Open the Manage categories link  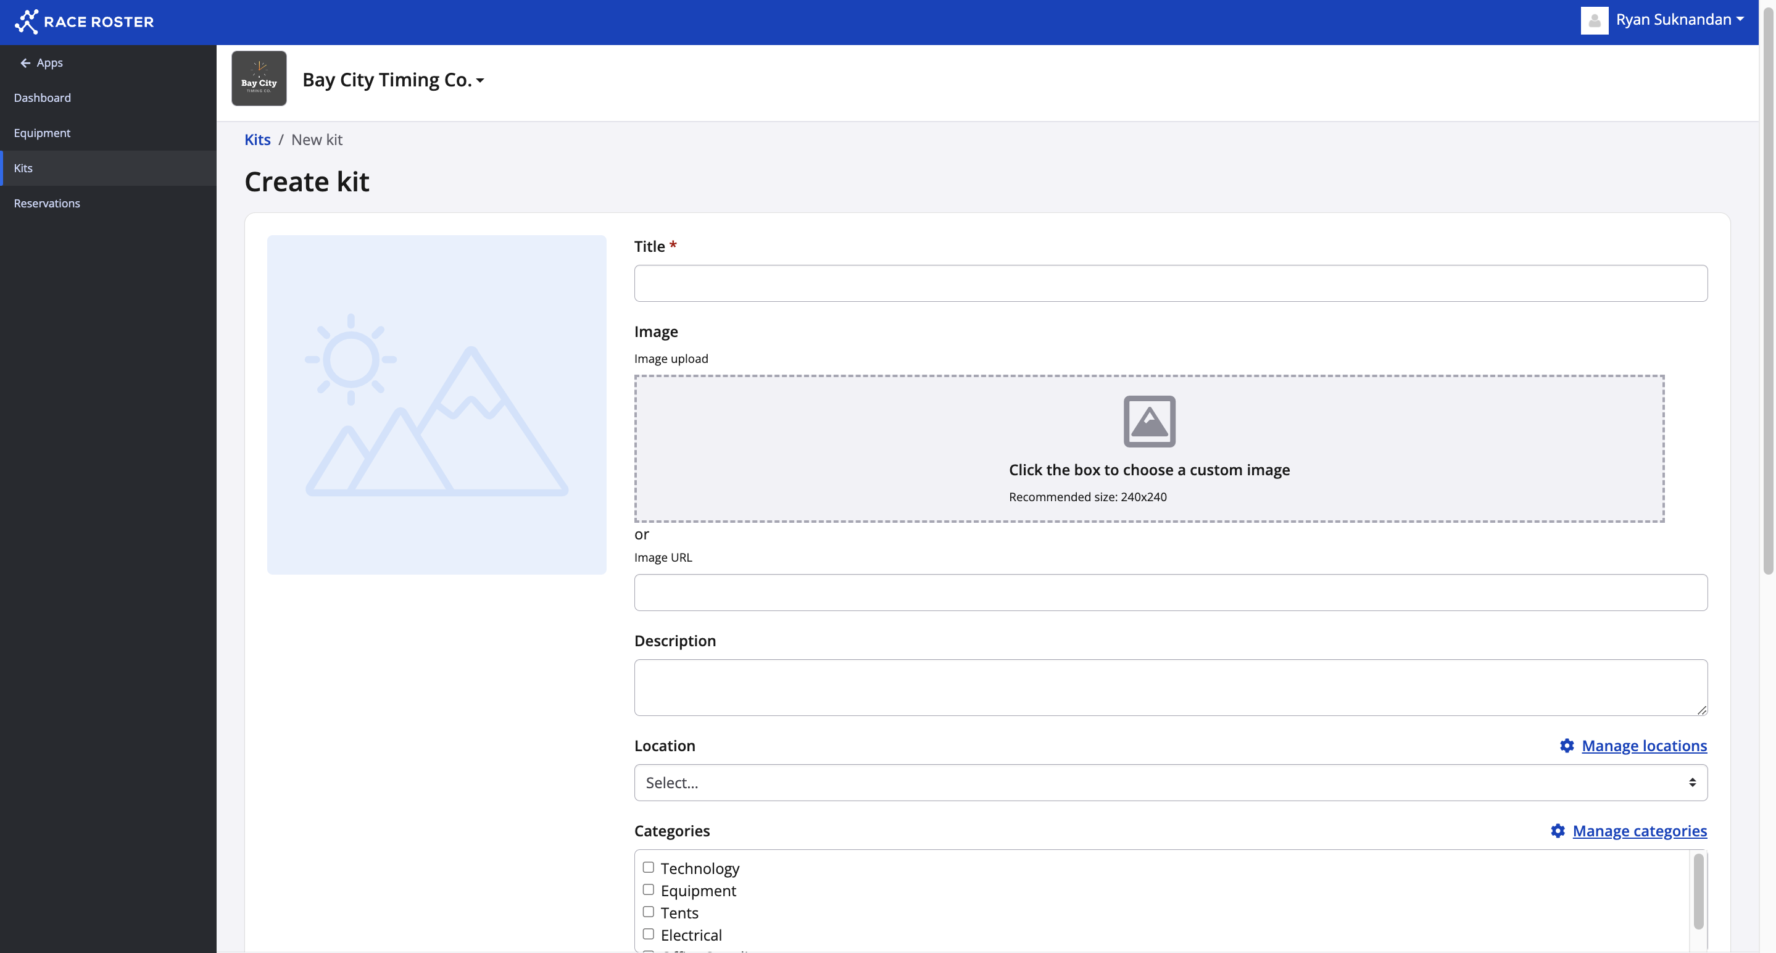[1639, 831]
